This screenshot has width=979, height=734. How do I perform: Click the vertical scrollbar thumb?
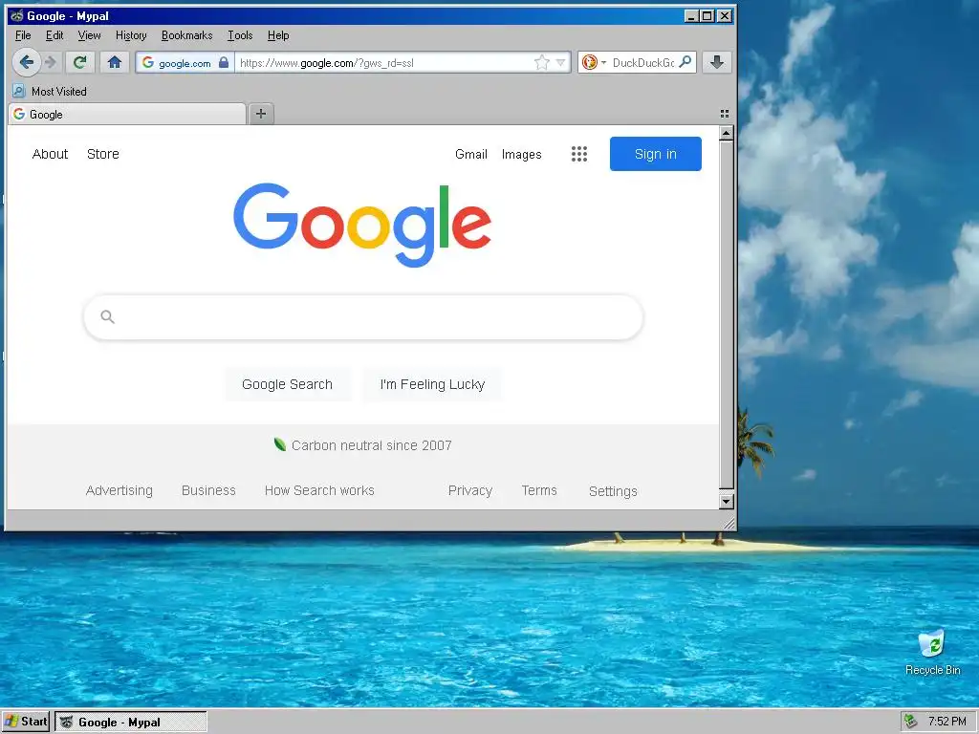coord(727,315)
